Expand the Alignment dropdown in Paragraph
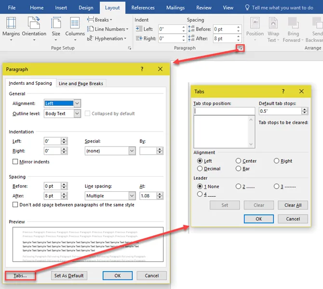The image size is (323, 289). click(x=77, y=103)
